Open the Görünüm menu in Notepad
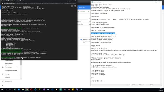The width and height of the screenshot is (164, 92). tap(105, 4)
